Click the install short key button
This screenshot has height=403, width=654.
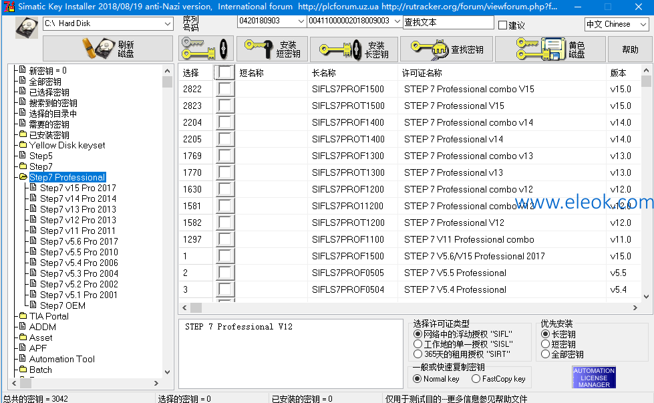tap(272, 49)
